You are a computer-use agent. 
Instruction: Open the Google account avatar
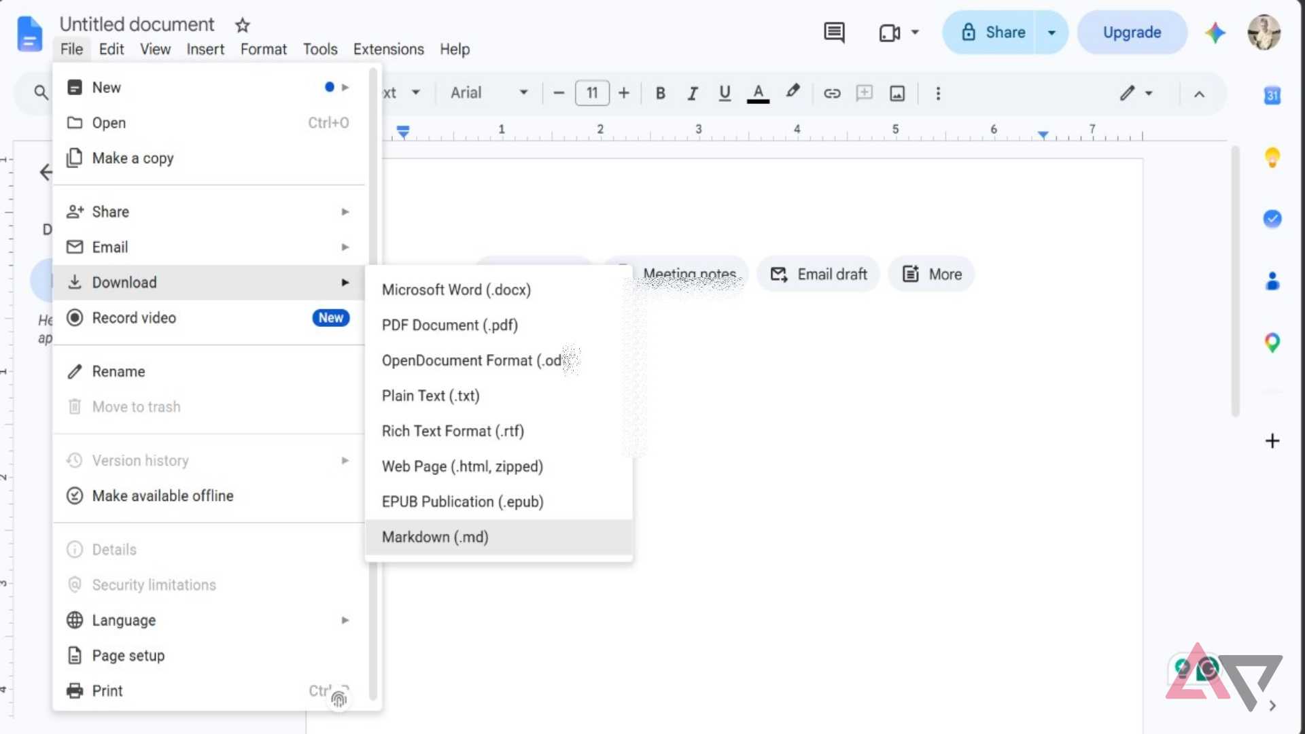click(x=1264, y=32)
